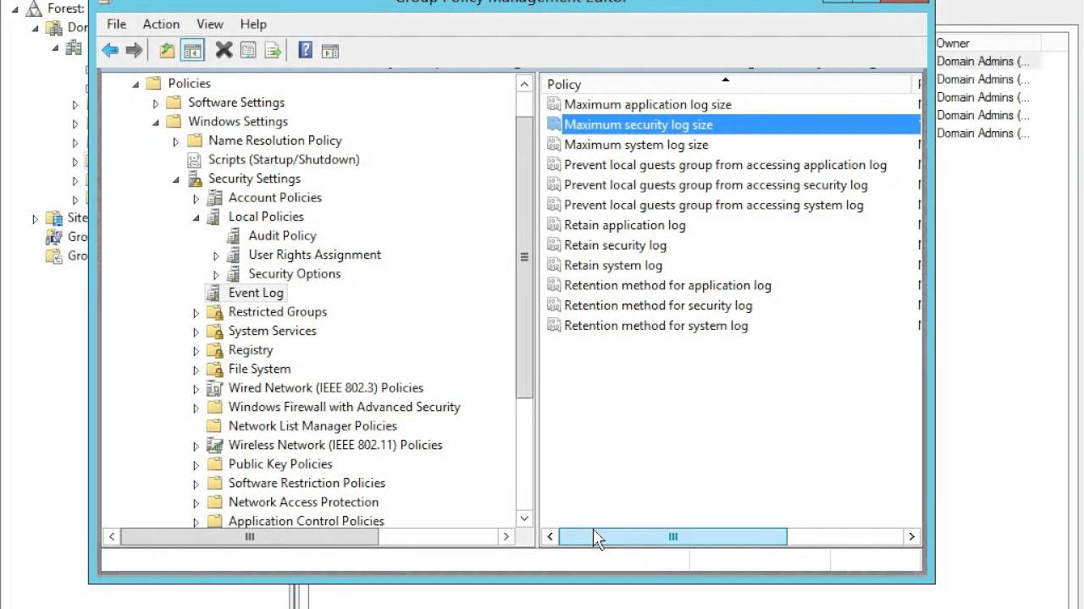Open the File menu

click(x=116, y=24)
